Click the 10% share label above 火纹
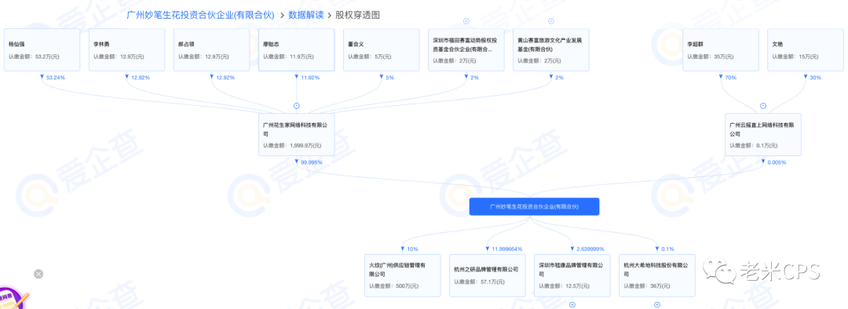Screen dimensions: 848x309 (413, 249)
